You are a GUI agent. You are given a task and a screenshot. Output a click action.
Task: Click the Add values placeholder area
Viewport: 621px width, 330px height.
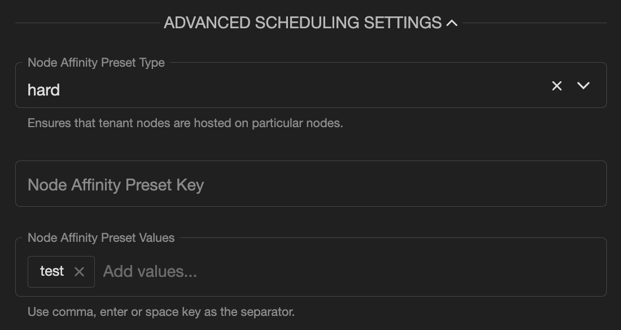click(x=149, y=271)
